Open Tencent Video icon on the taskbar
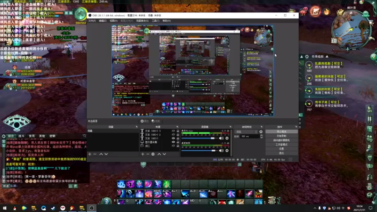The width and height of the screenshot is (377, 212). point(24,208)
